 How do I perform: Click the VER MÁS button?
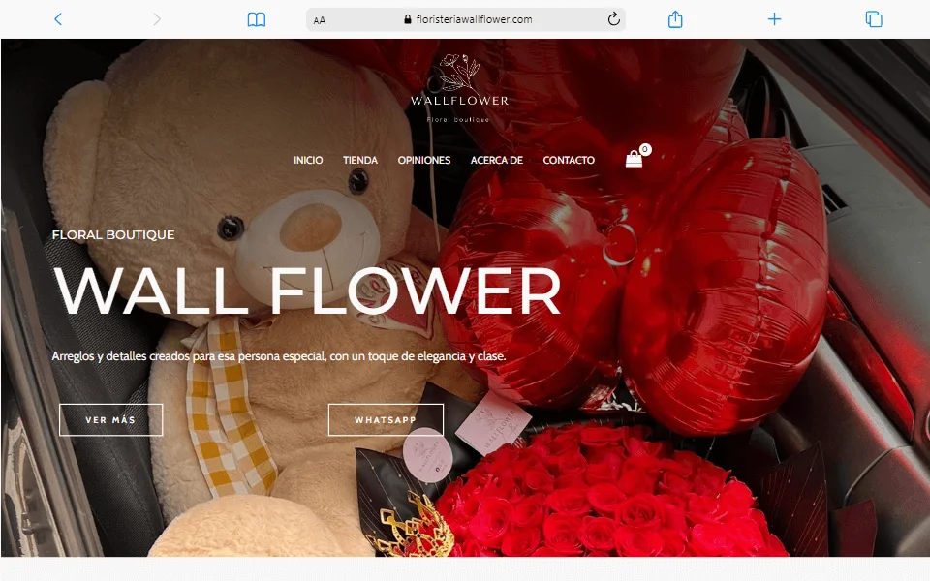pyautogui.click(x=110, y=419)
